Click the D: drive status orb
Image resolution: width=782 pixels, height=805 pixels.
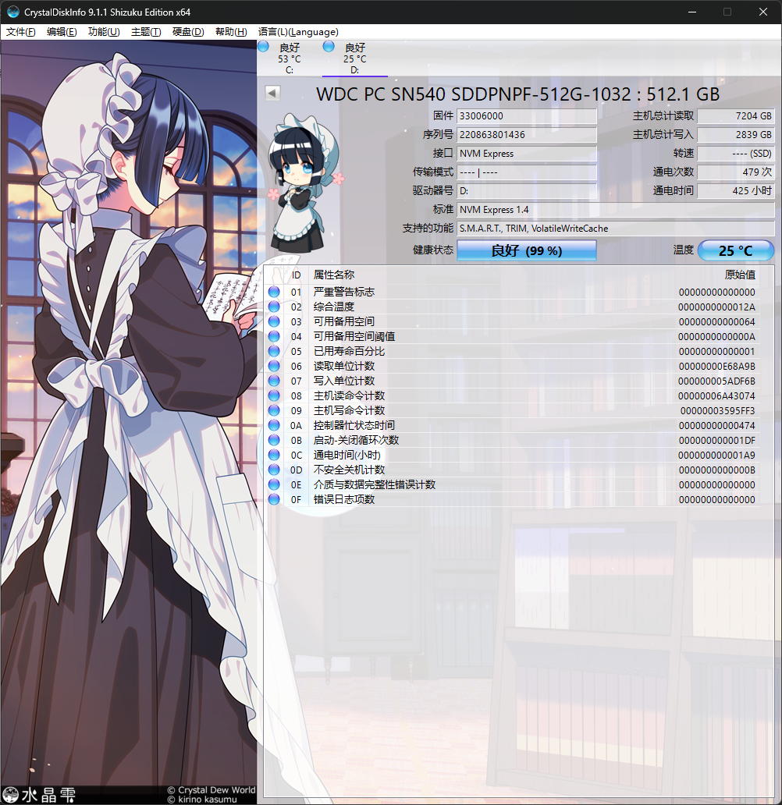coord(329,47)
